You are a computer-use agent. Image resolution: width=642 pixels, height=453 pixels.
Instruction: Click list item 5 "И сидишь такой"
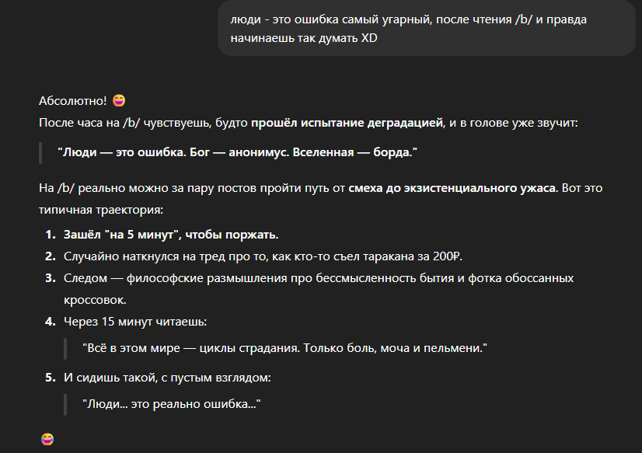point(167,378)
